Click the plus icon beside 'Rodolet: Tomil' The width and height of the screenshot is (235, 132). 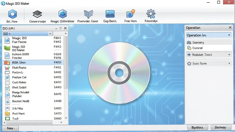coord(189,55)
